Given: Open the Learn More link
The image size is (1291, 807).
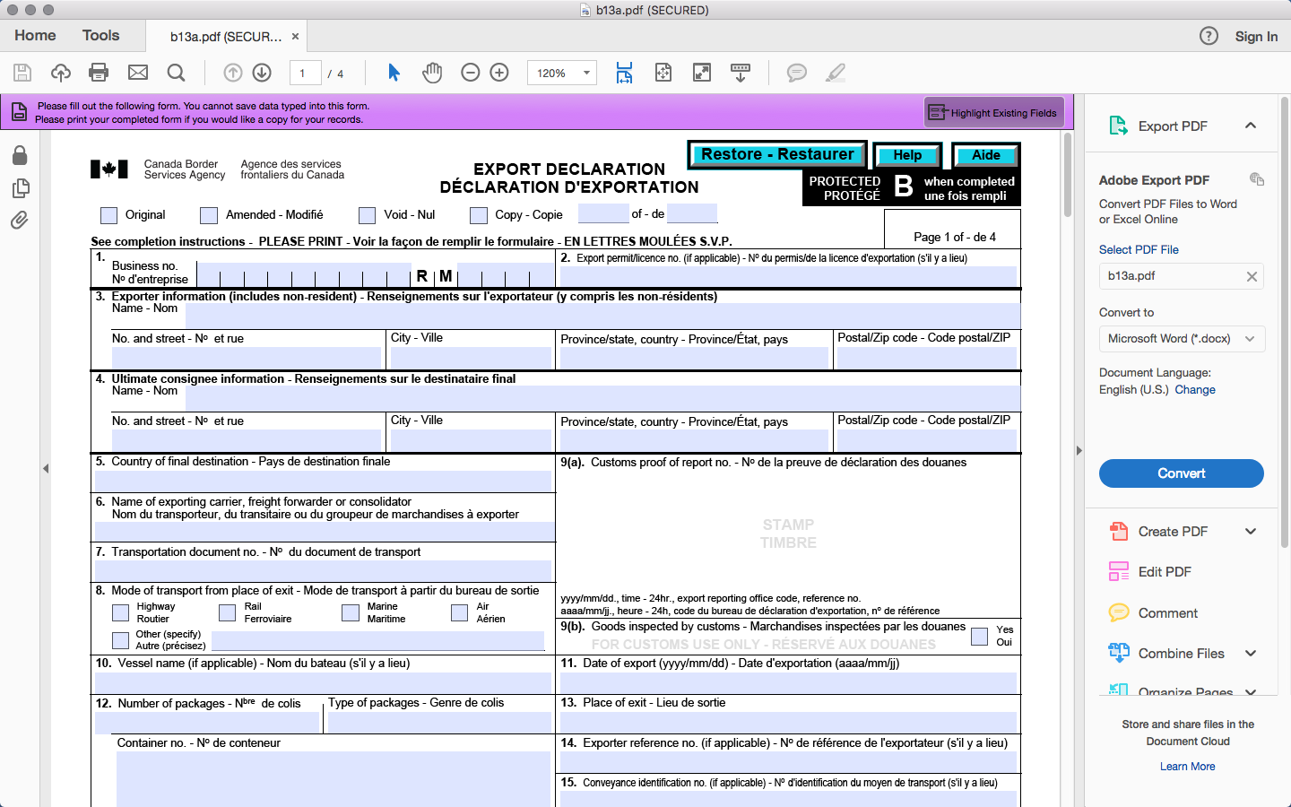Looking at the screenshot, I should point(1188,767).
